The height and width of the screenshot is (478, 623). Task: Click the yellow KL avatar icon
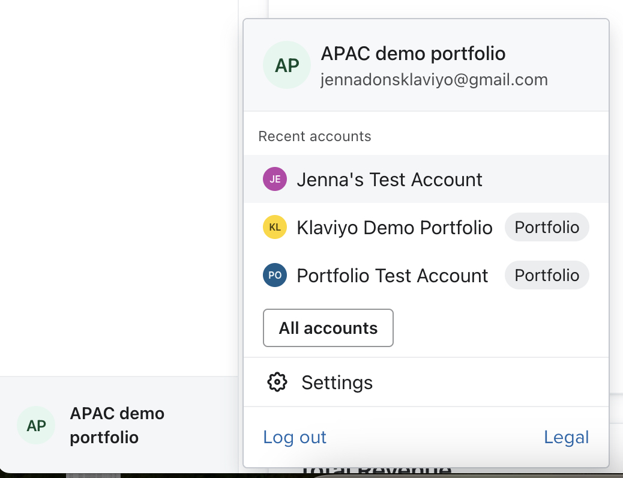pos(274,227)
